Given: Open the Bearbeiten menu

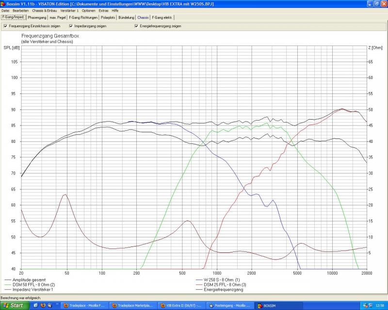Looking at the screenshot, I should (20, 11).
